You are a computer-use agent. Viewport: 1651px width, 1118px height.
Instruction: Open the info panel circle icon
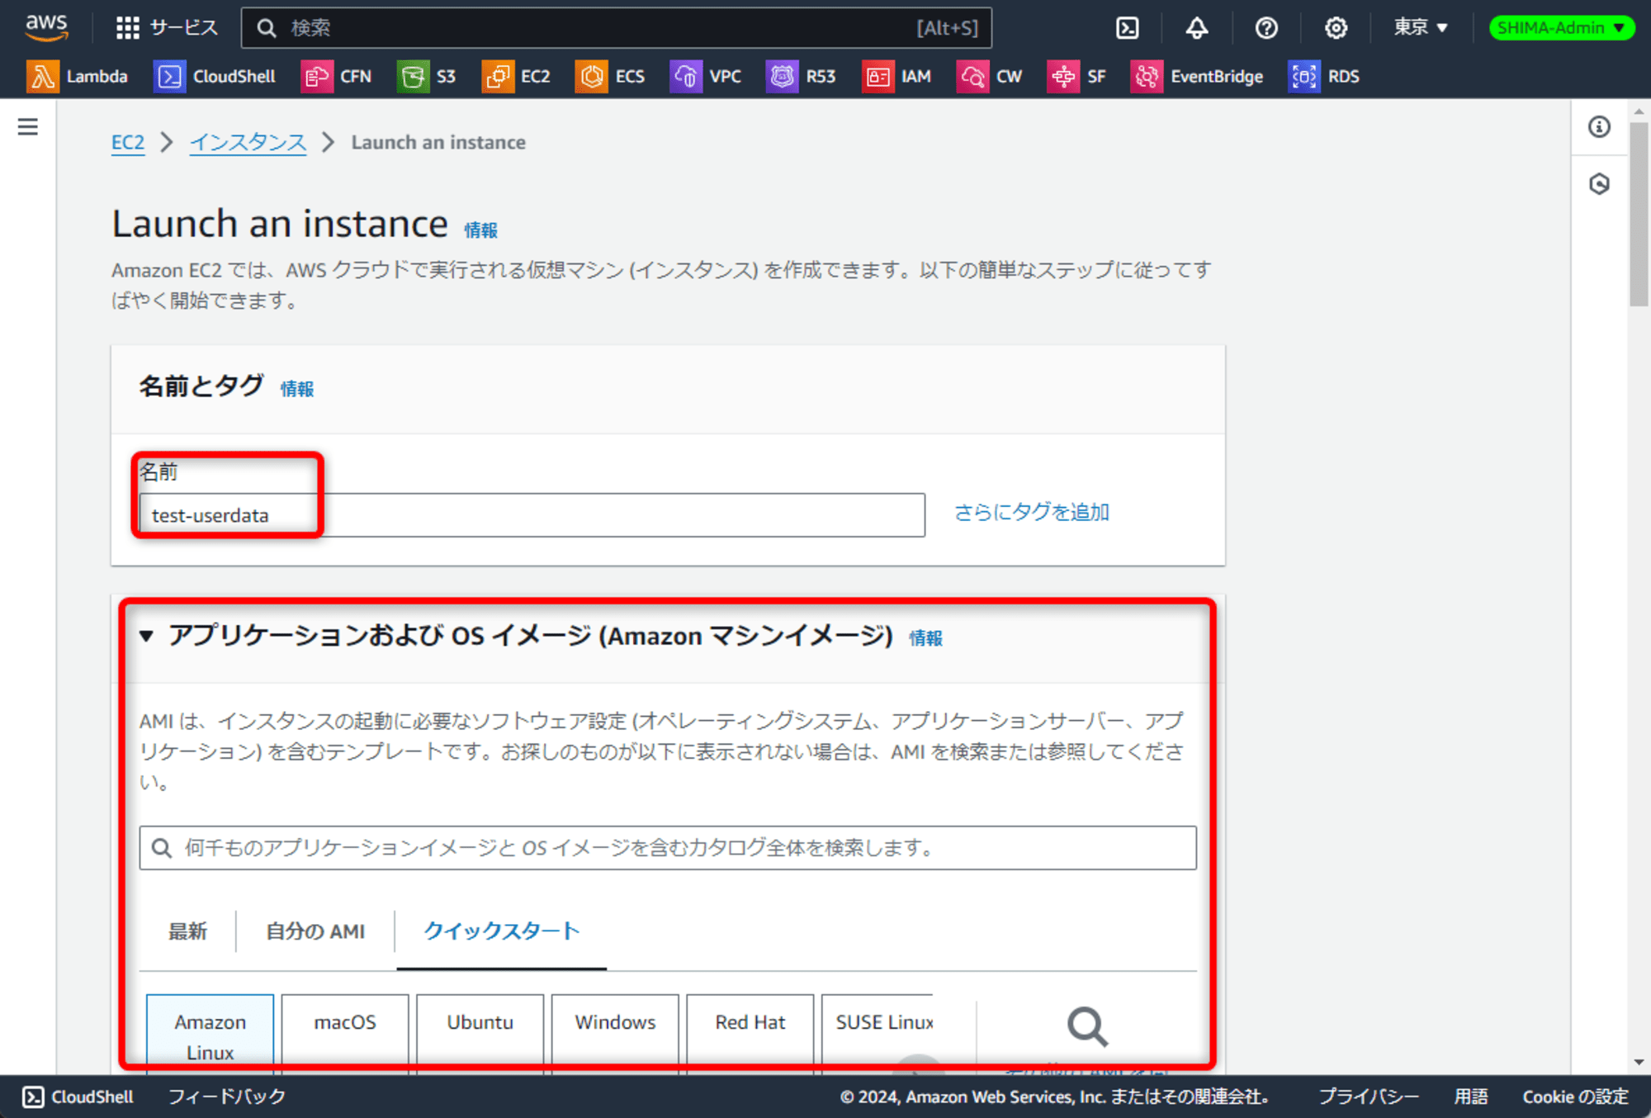[1599, 126]
